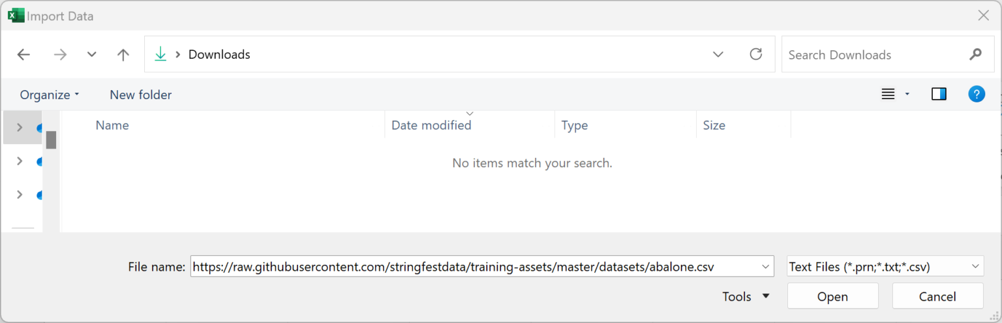The height and width of the screenshot is (323, 1002).
Task: Expand the File name history dropdown
Action: (765, 266)
